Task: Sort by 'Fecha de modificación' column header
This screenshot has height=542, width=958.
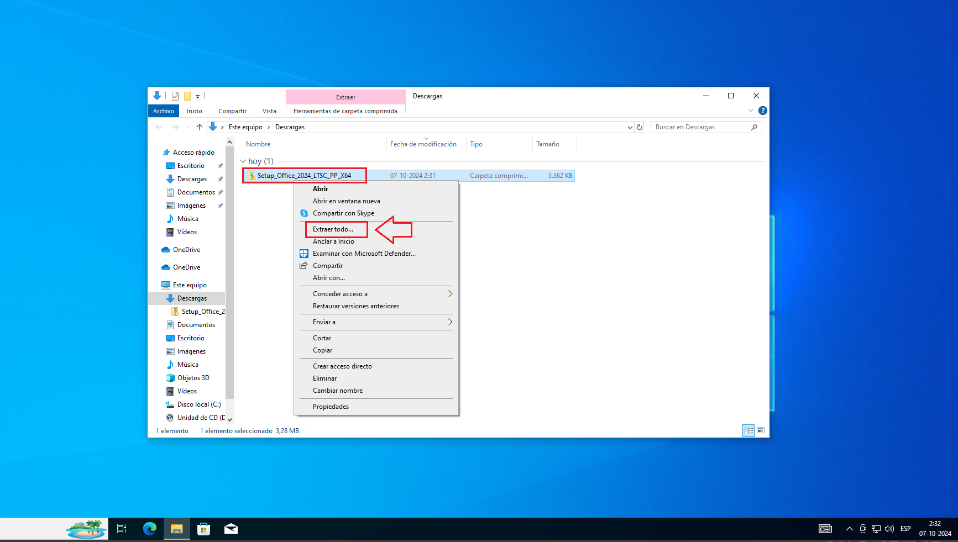Action: 423,144
